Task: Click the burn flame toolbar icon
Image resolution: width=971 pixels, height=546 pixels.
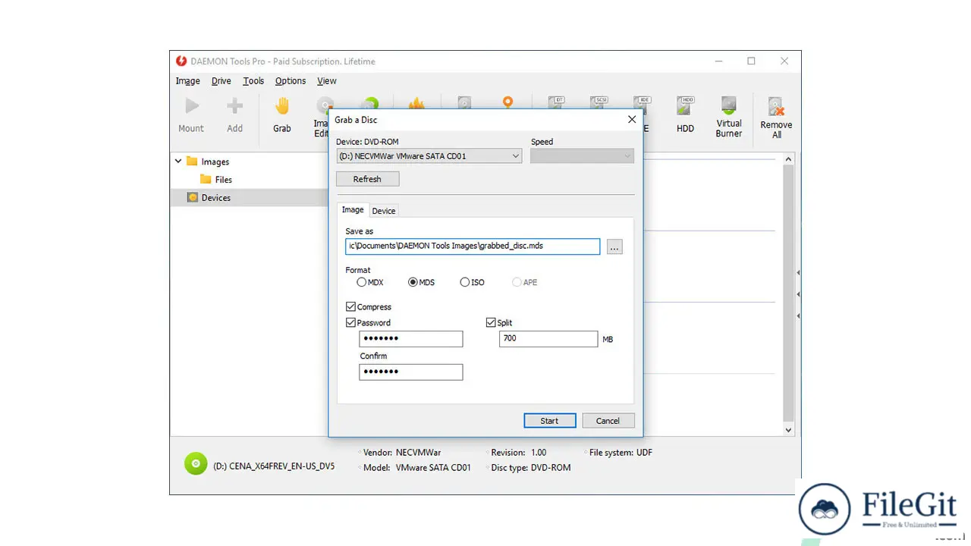Action: pyautogui.click(x=416, y=104)
